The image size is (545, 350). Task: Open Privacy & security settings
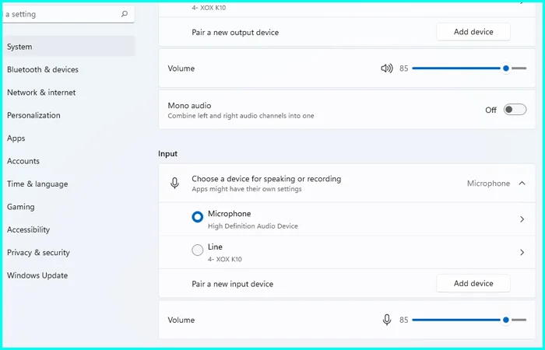pyautogui.click(x=38, y=253)
